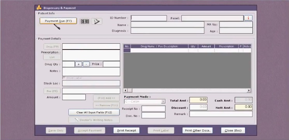This screenshot has height=140, width=289.
Task: Open the Payment Mode dropdown
Action: tap(145, 101)
